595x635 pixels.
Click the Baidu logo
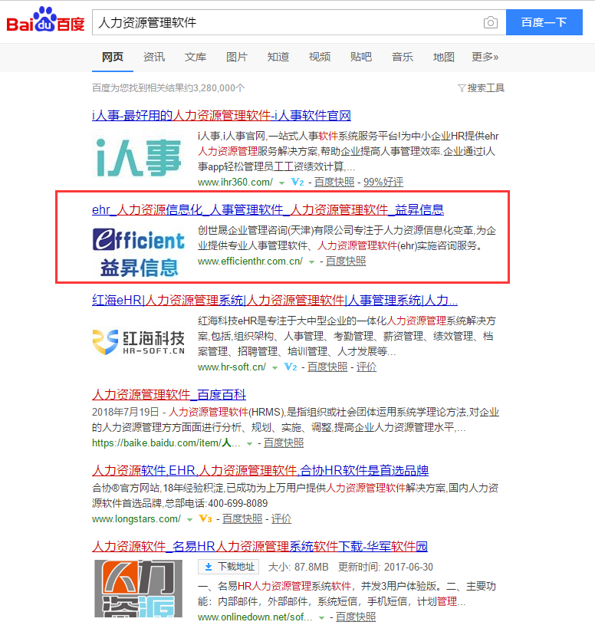tap(45, 20)
